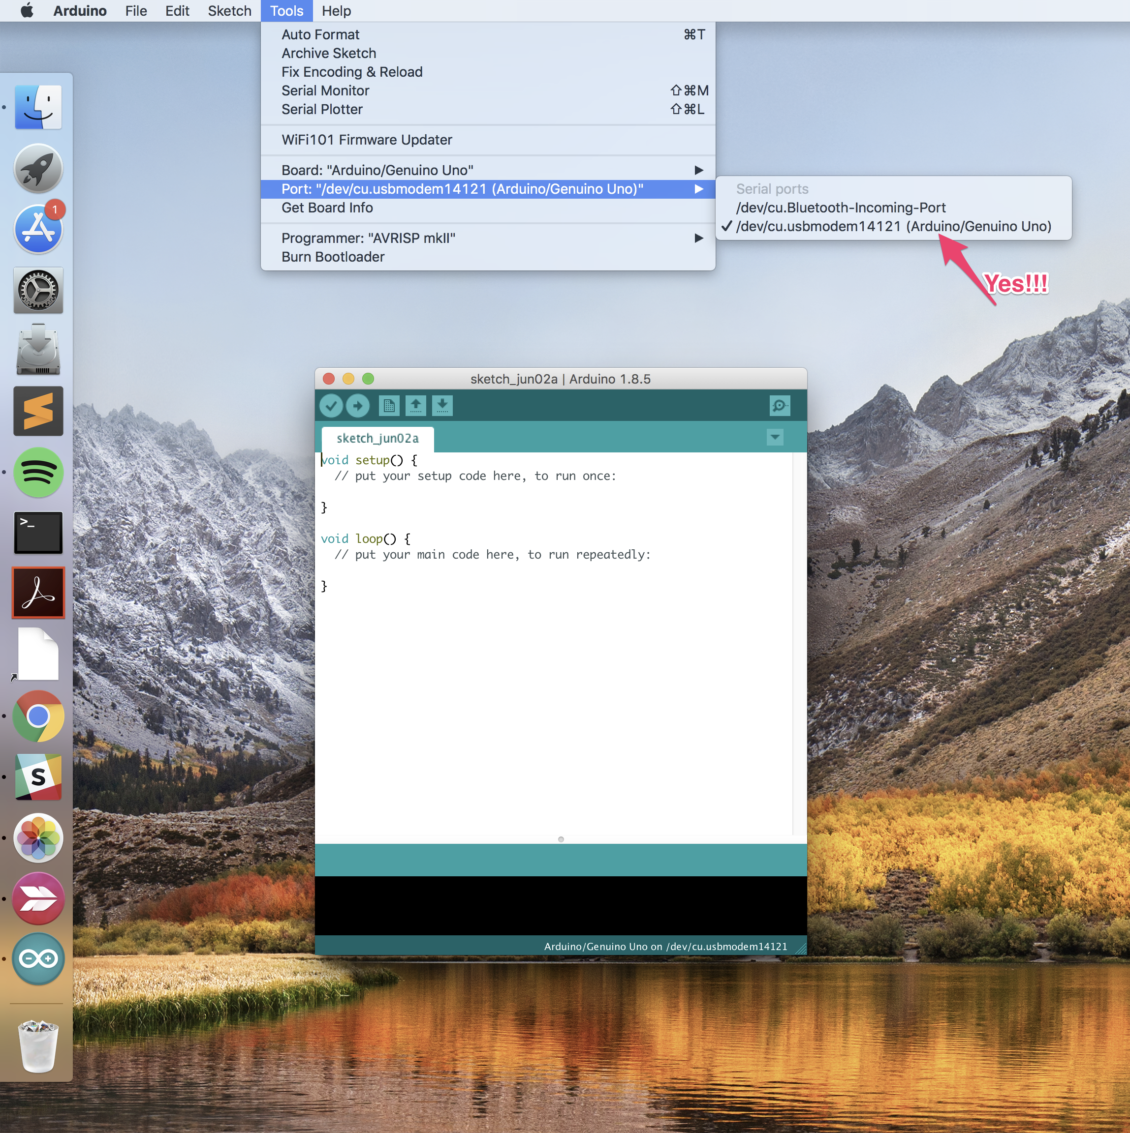Open the Serial Monitor magnifier icon

coord(780,405)
